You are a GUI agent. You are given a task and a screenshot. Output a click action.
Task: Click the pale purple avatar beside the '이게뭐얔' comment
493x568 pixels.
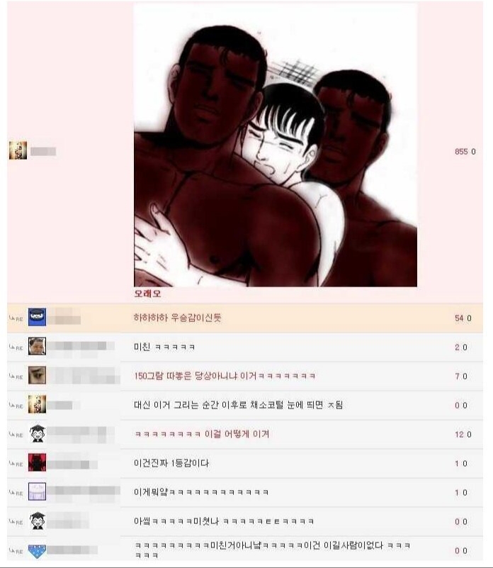38,491
